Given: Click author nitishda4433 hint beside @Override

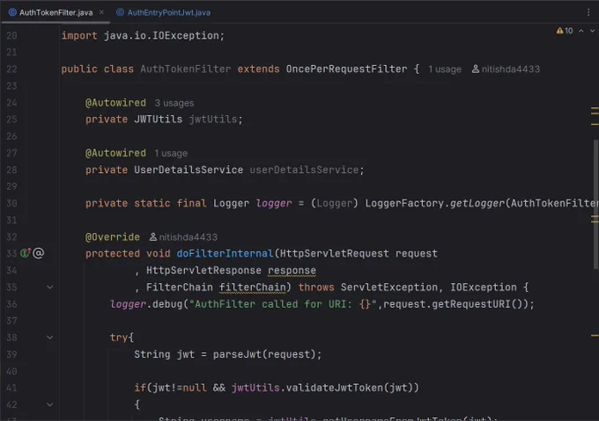Looking at the screenshot, I should (x=188, y=237).
